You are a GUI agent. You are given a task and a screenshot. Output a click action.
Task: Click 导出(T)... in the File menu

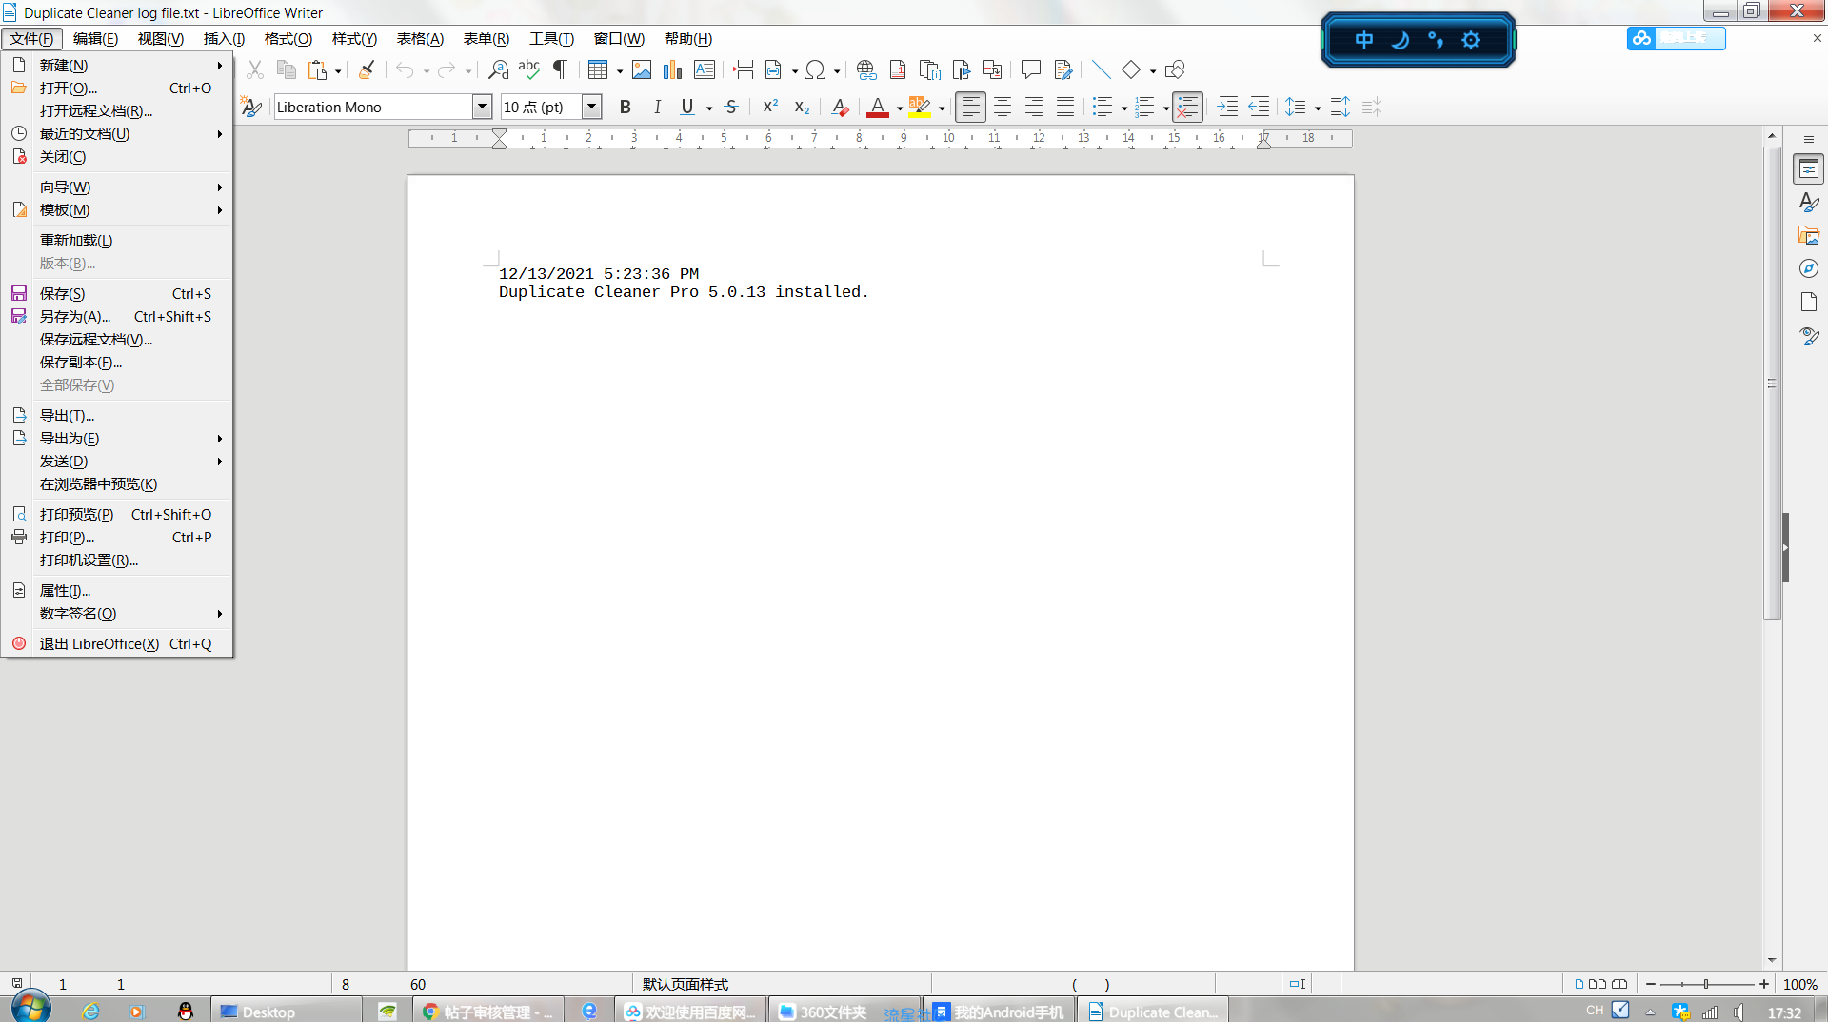117,416
